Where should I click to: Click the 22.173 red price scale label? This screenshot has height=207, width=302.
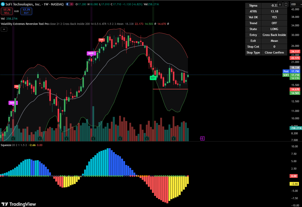[295, 58]
